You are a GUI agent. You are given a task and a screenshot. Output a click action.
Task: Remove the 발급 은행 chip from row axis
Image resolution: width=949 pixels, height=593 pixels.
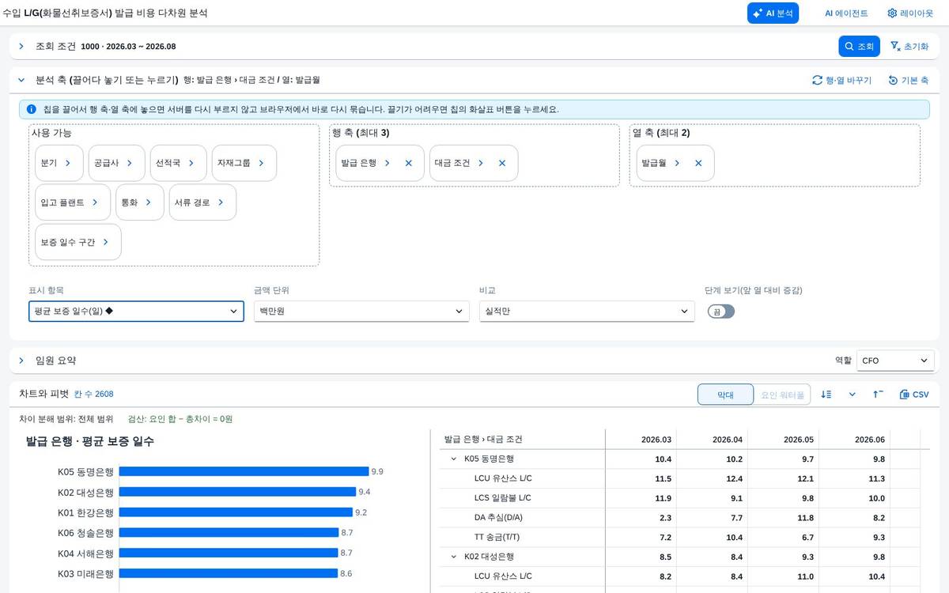coord(409,163)
